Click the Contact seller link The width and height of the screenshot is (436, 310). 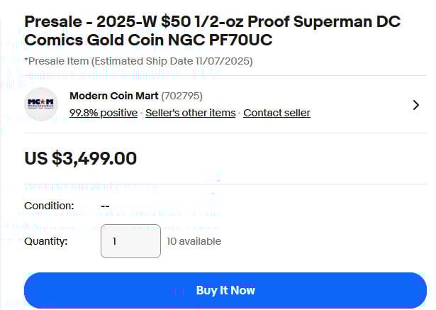[x=276, y=113]
